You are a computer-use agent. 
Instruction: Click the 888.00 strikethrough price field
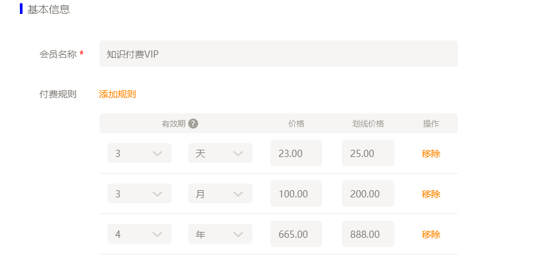[x=368, y=234]
